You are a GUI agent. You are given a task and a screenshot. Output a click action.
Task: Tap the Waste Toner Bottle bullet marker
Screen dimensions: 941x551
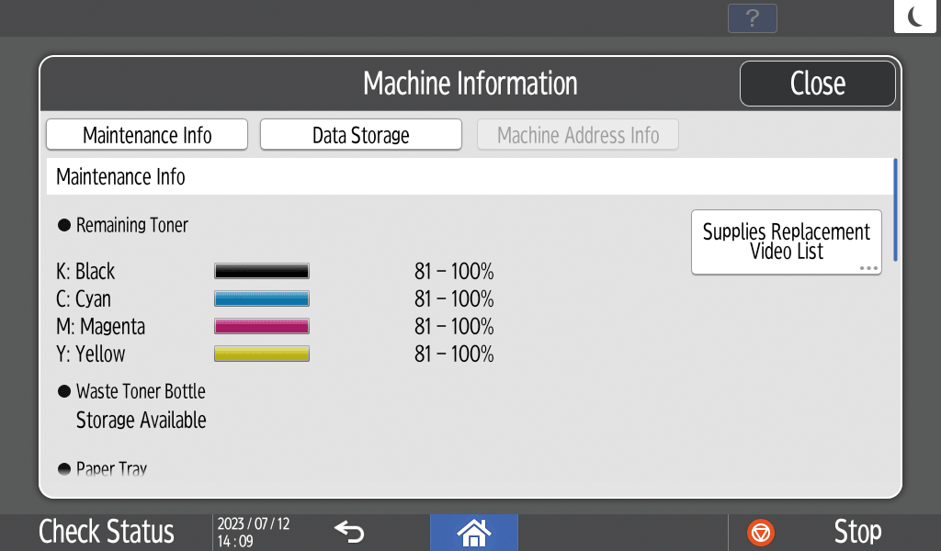[64, 391]
